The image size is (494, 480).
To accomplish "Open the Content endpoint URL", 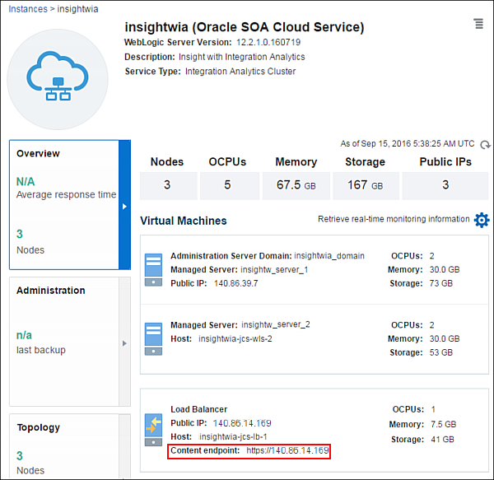I will pos(287,451).
